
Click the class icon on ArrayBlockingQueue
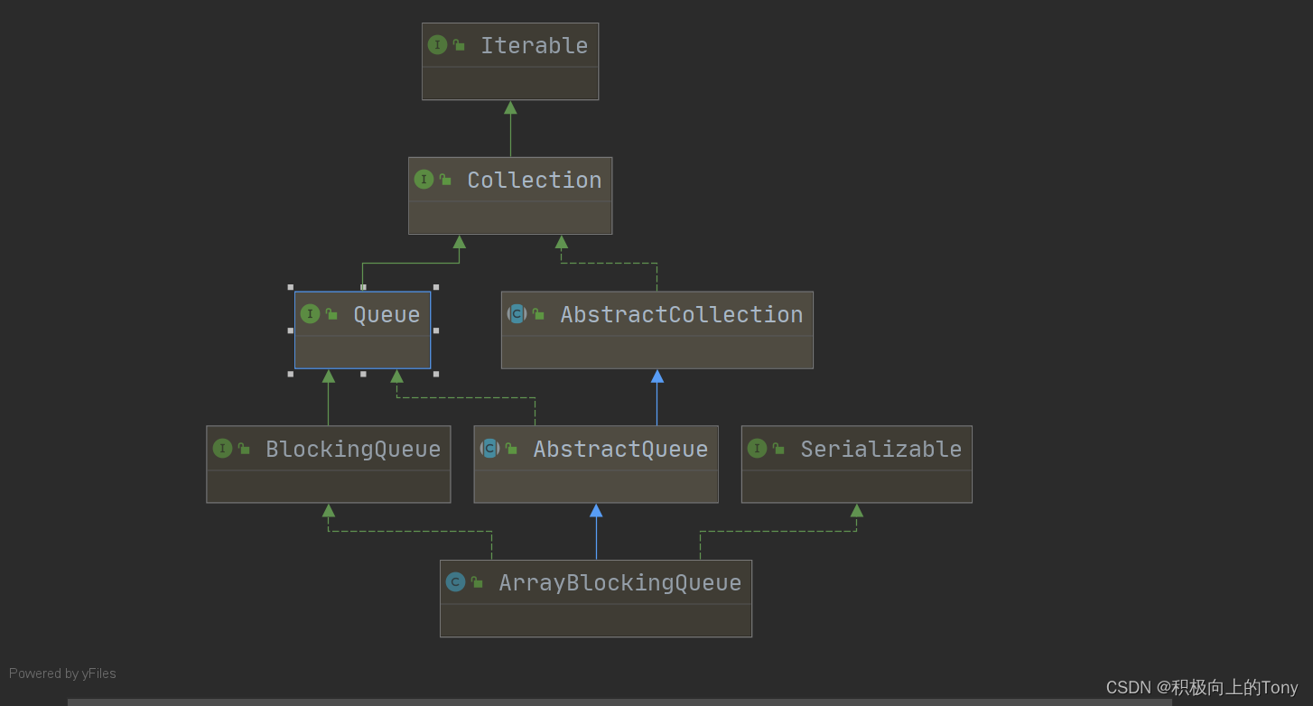[455, 581]
